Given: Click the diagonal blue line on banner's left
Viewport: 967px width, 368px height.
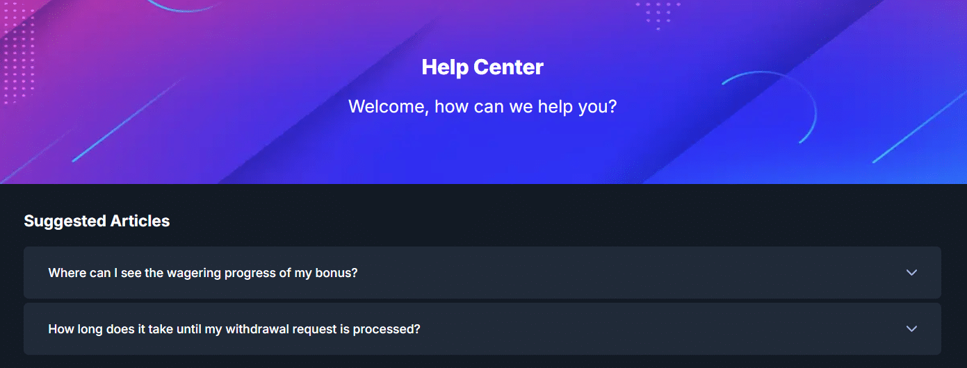Looking at the screenshot, I should 125,122.
